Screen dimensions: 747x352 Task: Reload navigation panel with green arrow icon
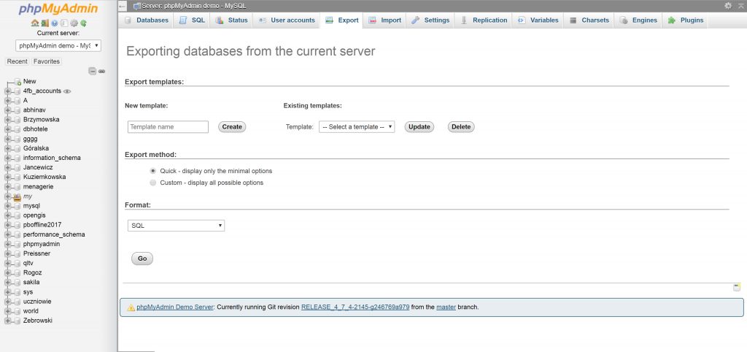coord(83,23)
